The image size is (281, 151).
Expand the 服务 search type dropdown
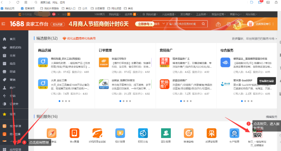pyautogui.click(x=160, y=24)
